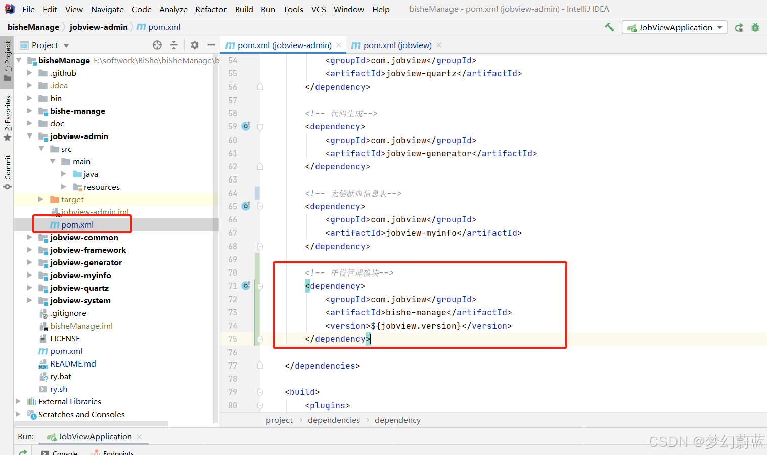This screenshot has height=455, width=767.
Task: Click fold marker on line 56
Action: click(x=260, y=87)
